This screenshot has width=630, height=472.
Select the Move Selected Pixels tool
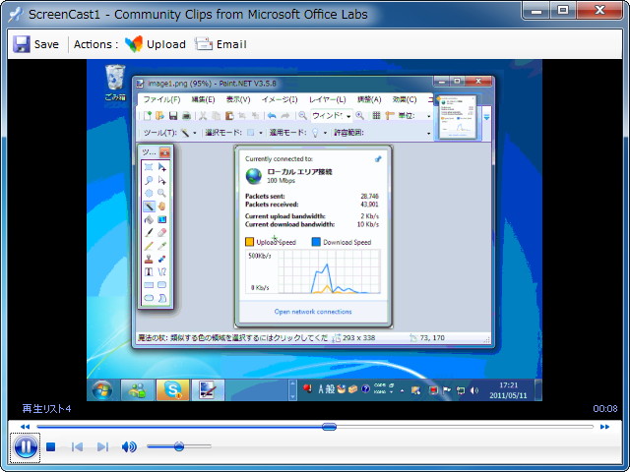pyautogui.click(x=161, y=167)
